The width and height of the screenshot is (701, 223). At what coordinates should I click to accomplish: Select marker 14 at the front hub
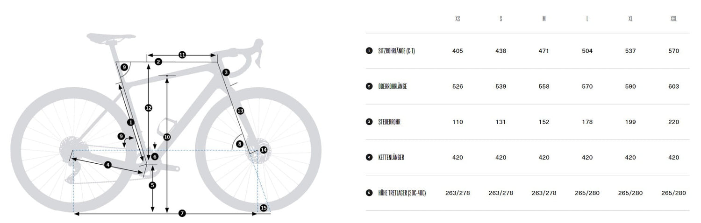point(264,150)
